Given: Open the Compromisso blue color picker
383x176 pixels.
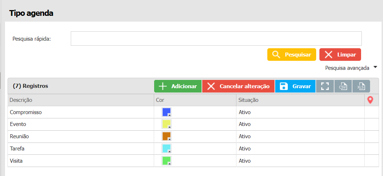Looking at the screenshot, I should pos(166,112).
